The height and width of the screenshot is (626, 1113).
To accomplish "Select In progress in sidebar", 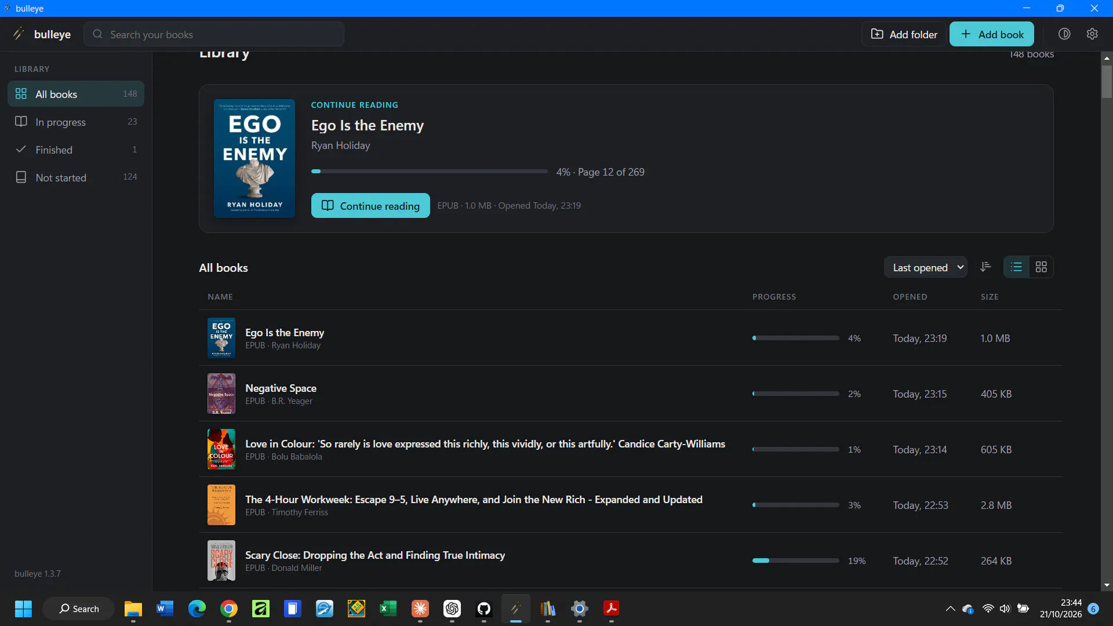I will click(76, 122).
